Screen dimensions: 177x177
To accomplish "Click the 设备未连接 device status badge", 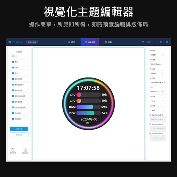I will tap(32, 42).
